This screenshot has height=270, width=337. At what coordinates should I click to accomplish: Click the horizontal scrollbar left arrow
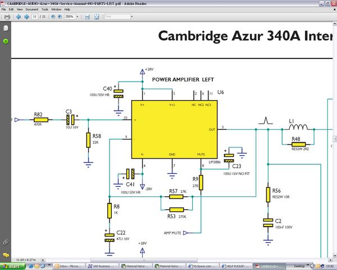(43, 260)
